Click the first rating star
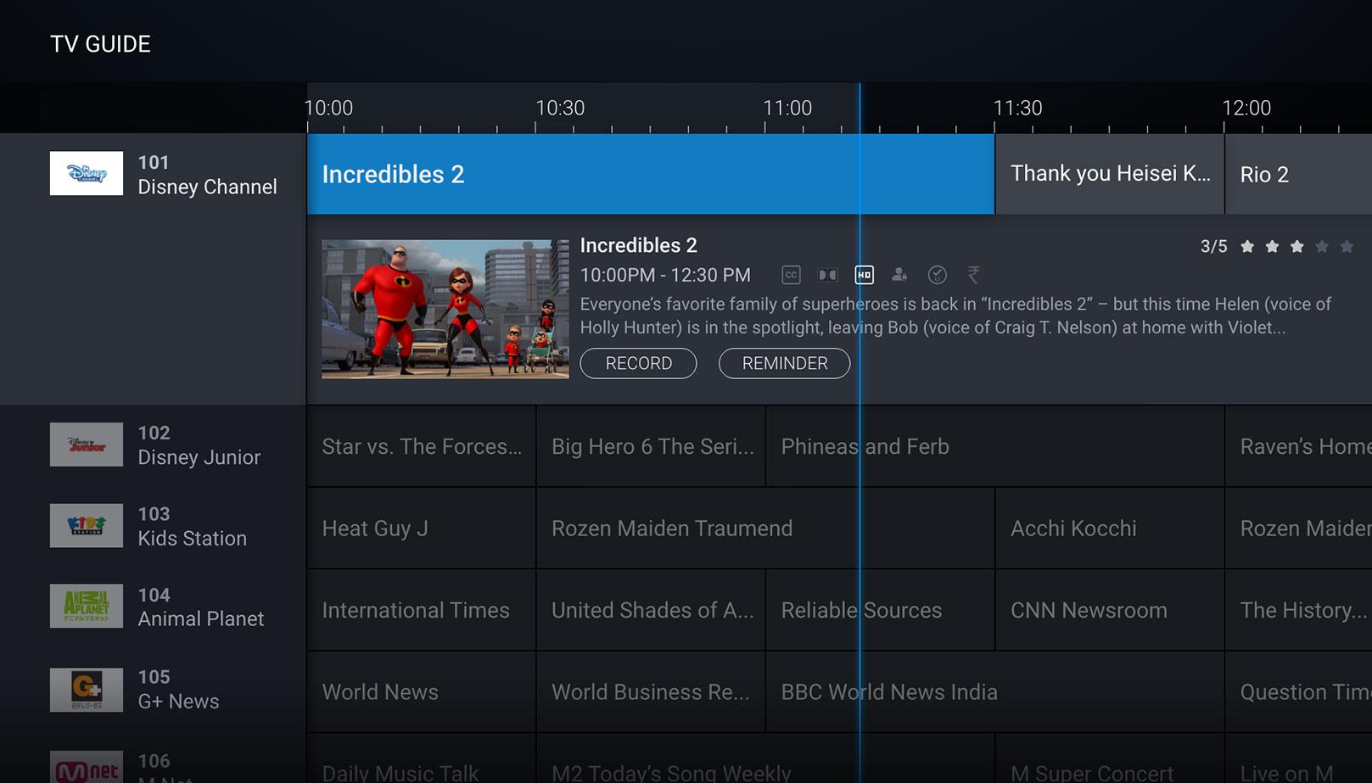 coord(1247,246)
